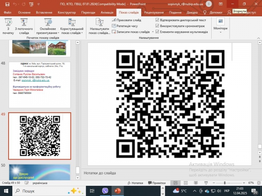Click the zoom slider handle

[x=225, y=183]
